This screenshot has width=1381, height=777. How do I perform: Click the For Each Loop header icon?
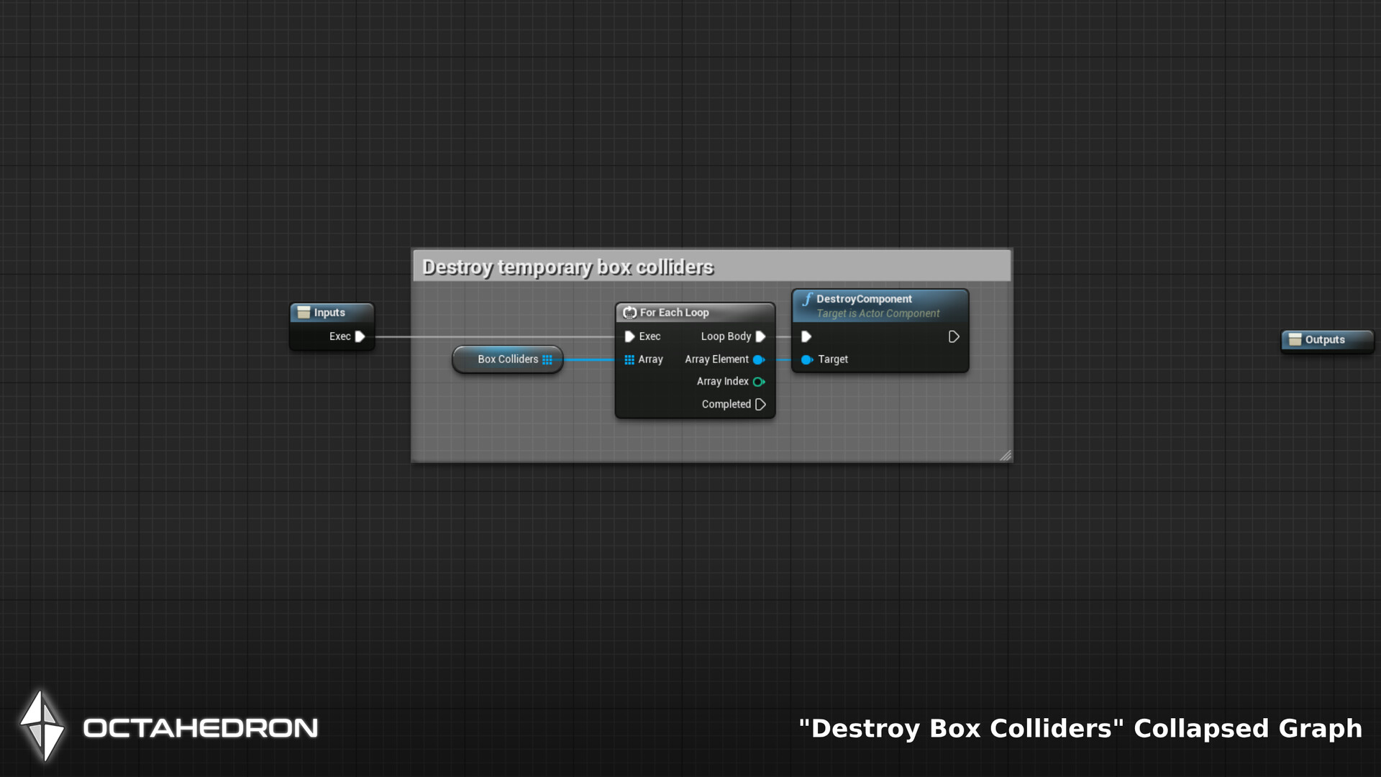click(629, 313)
